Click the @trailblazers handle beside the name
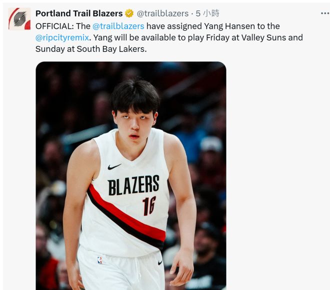The image size is (330, 290). point(162,13)
